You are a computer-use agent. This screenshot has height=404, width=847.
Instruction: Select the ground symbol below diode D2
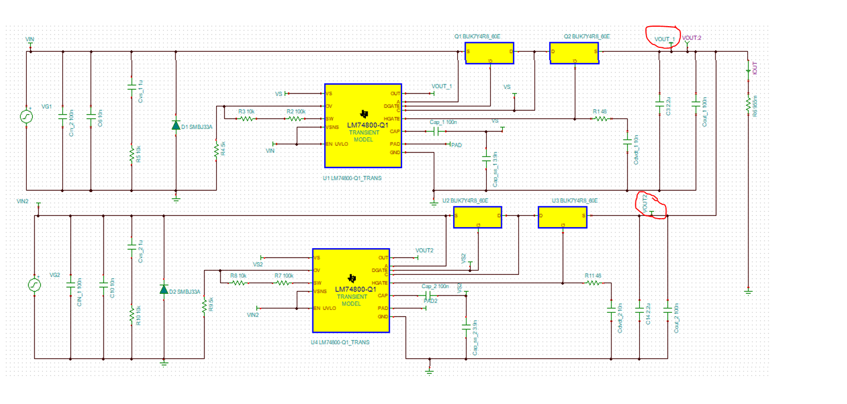pos(164,362)
